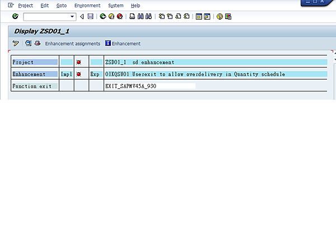Go to First Page icon
This screenshot has height=230, width=336.
[x=162, y=16]
